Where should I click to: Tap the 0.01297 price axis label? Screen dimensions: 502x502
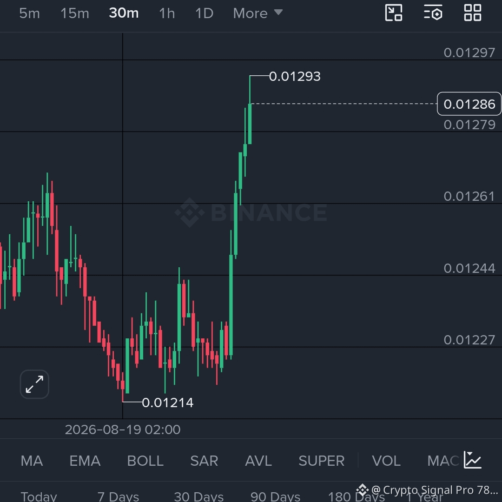pos(469,53)
